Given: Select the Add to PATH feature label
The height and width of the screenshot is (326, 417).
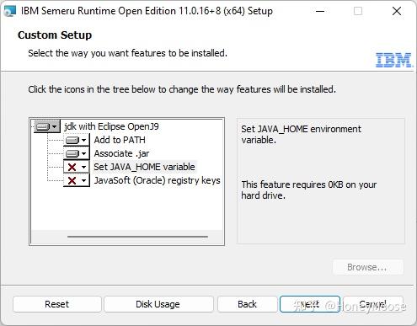Looking at the screenshot, I should (120, 140).
